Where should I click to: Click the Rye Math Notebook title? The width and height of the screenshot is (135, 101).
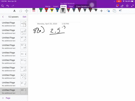point(67,3)
